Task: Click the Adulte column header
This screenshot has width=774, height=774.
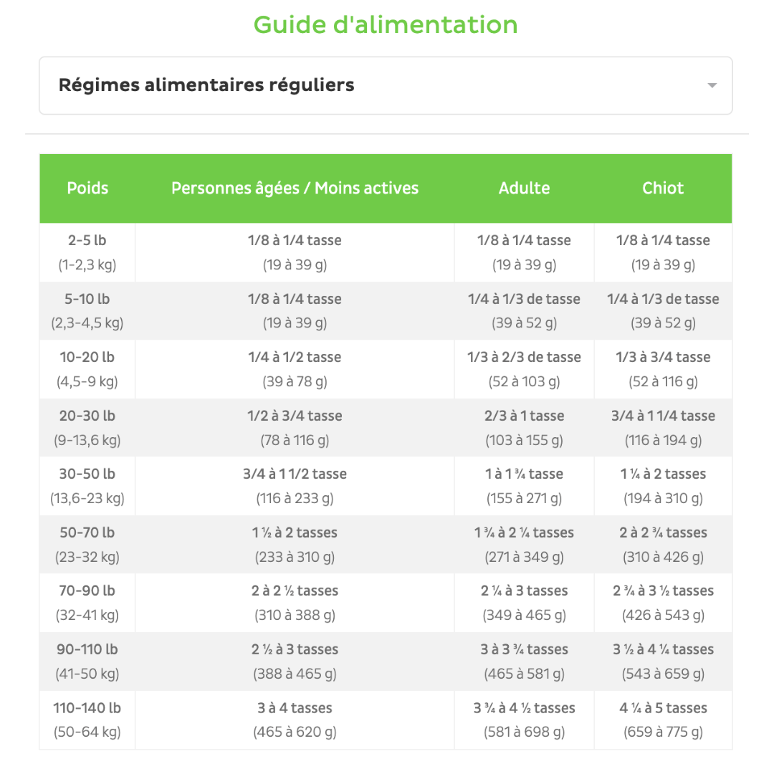Action: pyautogui.click(x=524, y=188)
